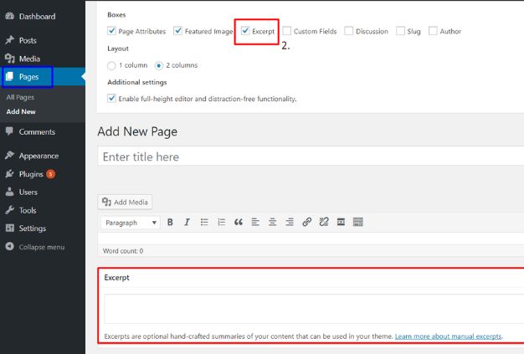Click the Dashboard gauge icon
This screenshot has height=354, width=524.
click(x=10, y=16)
